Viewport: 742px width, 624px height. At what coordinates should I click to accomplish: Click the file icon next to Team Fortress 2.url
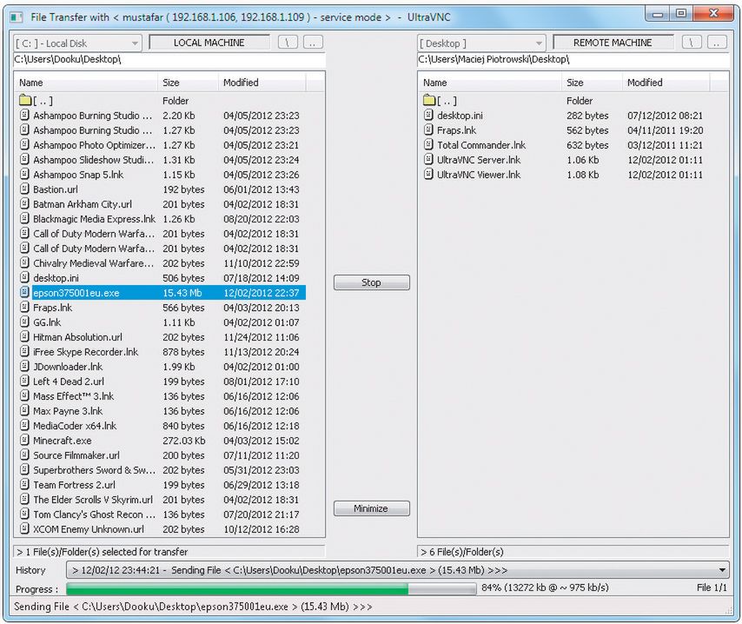coord(24,484)
